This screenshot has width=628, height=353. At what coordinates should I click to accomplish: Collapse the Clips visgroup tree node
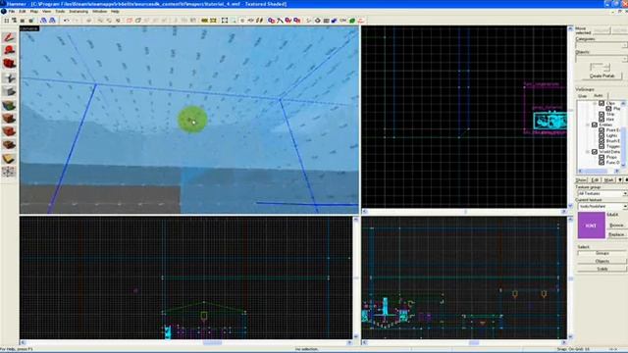coord(595,103)
